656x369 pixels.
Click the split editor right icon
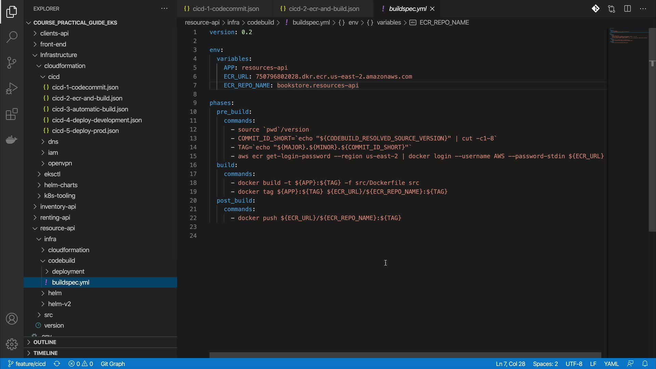coord(627,9)
